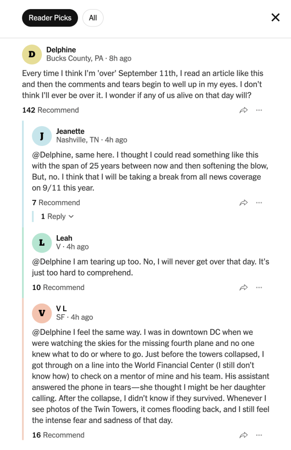Recommend Leah's reply showing 10 recommends
Screen dimensions: 291x450
tap(58, 288)
